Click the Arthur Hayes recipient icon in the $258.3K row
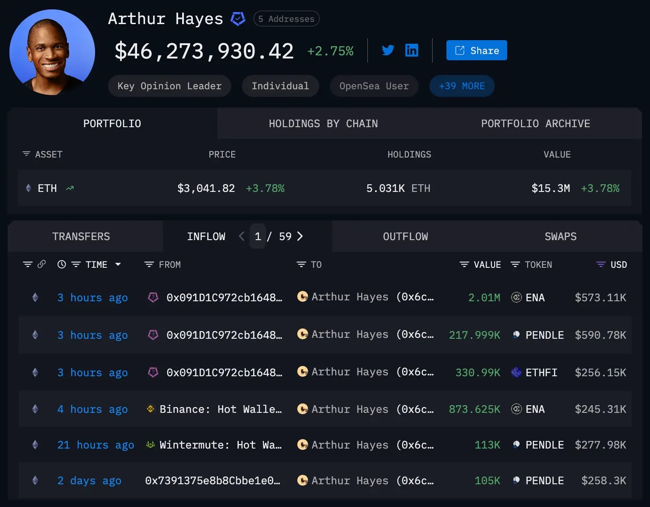 [302, 480]
